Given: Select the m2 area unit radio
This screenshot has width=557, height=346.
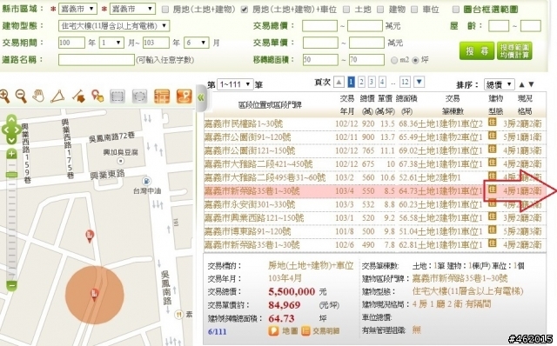Looking at the screenshot, I should pos(393,60).
